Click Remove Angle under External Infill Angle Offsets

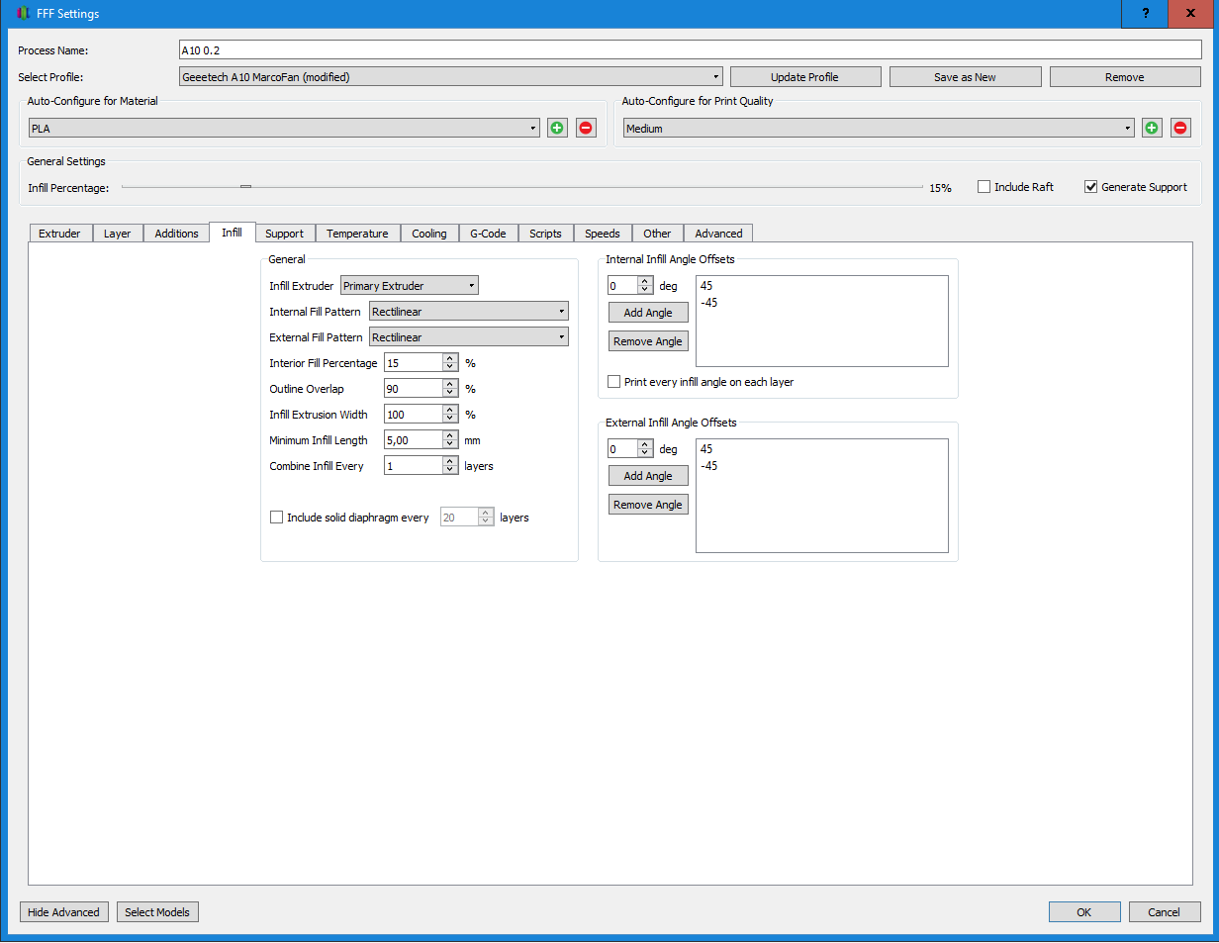(x=648, y=505)
